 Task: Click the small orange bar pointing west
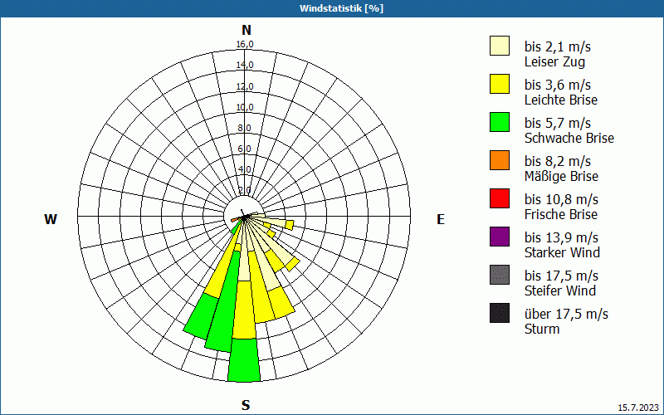[x=235, y=219]
